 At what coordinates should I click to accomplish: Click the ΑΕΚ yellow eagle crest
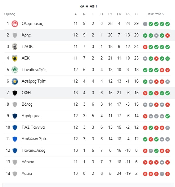pyautogui.click(x=15, y=58)
